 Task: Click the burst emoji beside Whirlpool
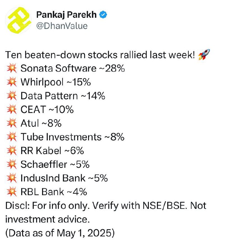pos(12,82)
